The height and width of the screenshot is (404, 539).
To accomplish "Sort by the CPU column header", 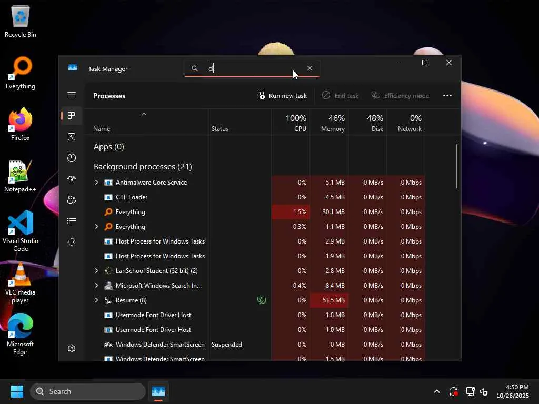I will (291, 122).
